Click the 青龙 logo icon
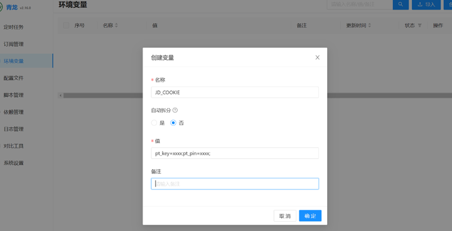This screenshot has height=231, width=452. [1, 7]
